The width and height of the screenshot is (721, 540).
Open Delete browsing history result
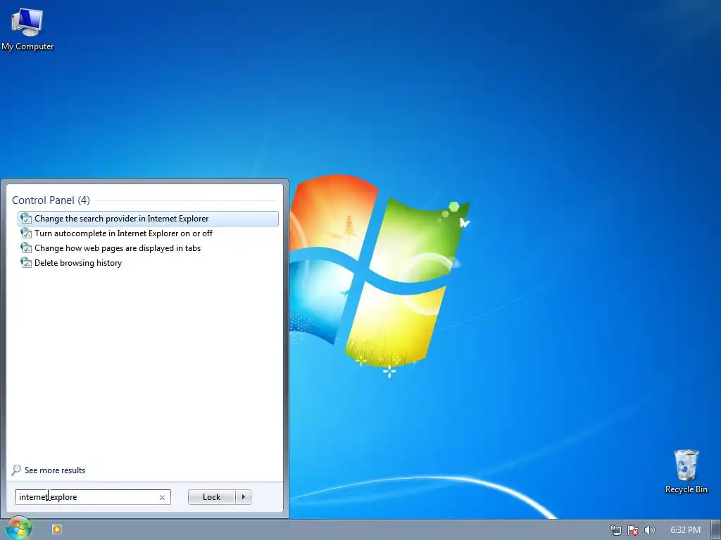(x=148, y=263)
